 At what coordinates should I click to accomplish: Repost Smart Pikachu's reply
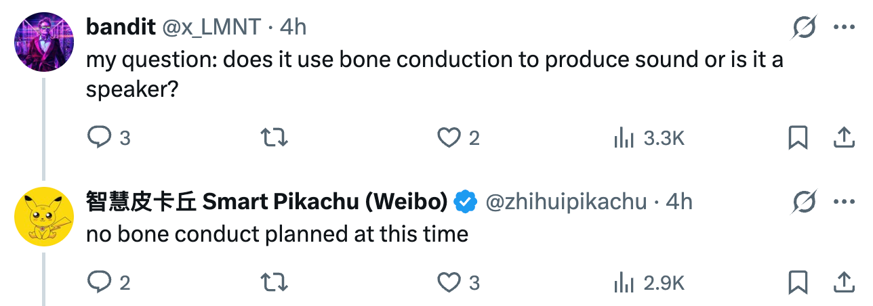pyautogui.click(x=275, y=282)
